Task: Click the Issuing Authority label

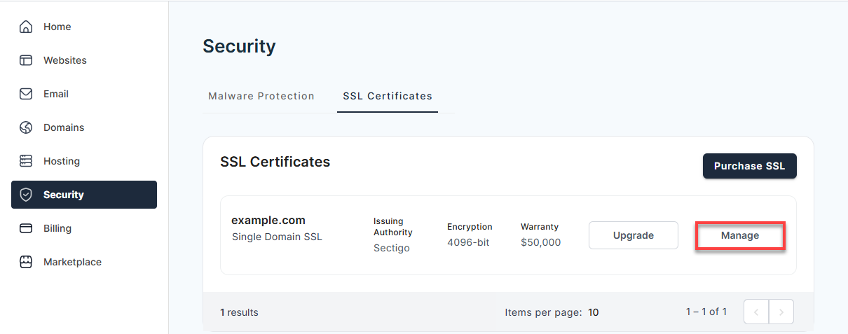Action: point(392,227)
